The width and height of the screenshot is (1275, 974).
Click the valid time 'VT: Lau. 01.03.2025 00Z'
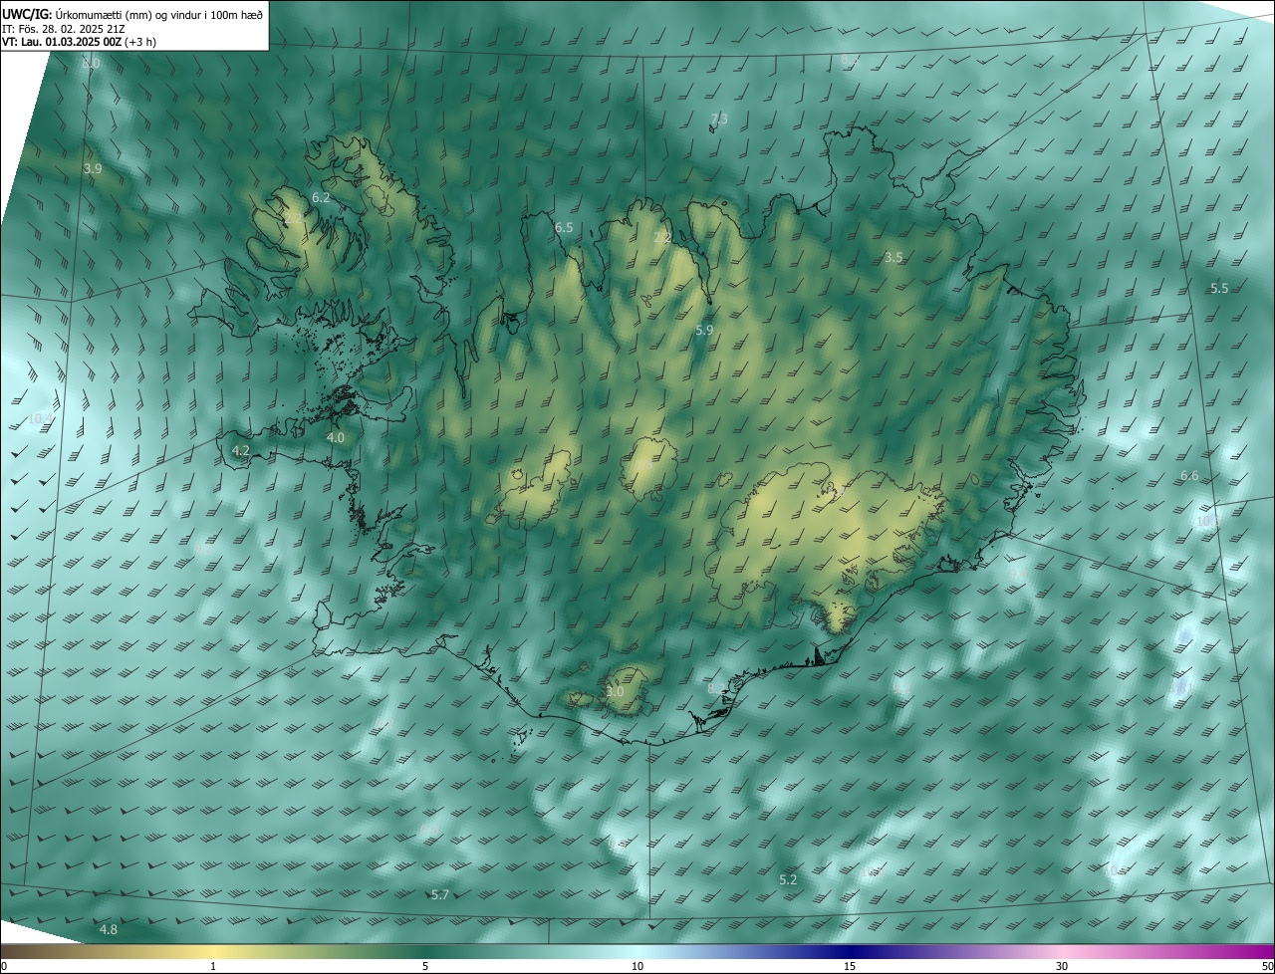pyautogui.click(x=62, y=42)
